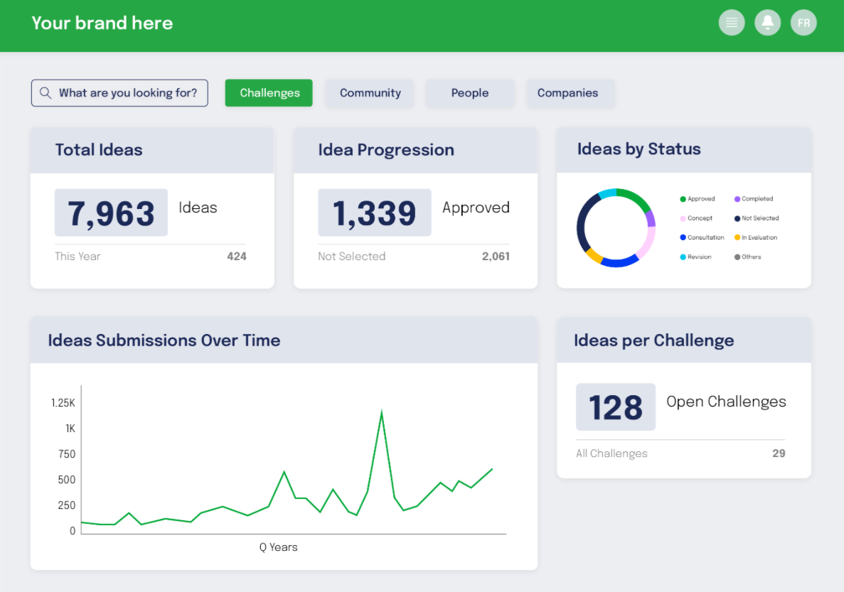Click the Concept pink legend dot
Viewport: 844px width, 592px height.
pos(683,218)
